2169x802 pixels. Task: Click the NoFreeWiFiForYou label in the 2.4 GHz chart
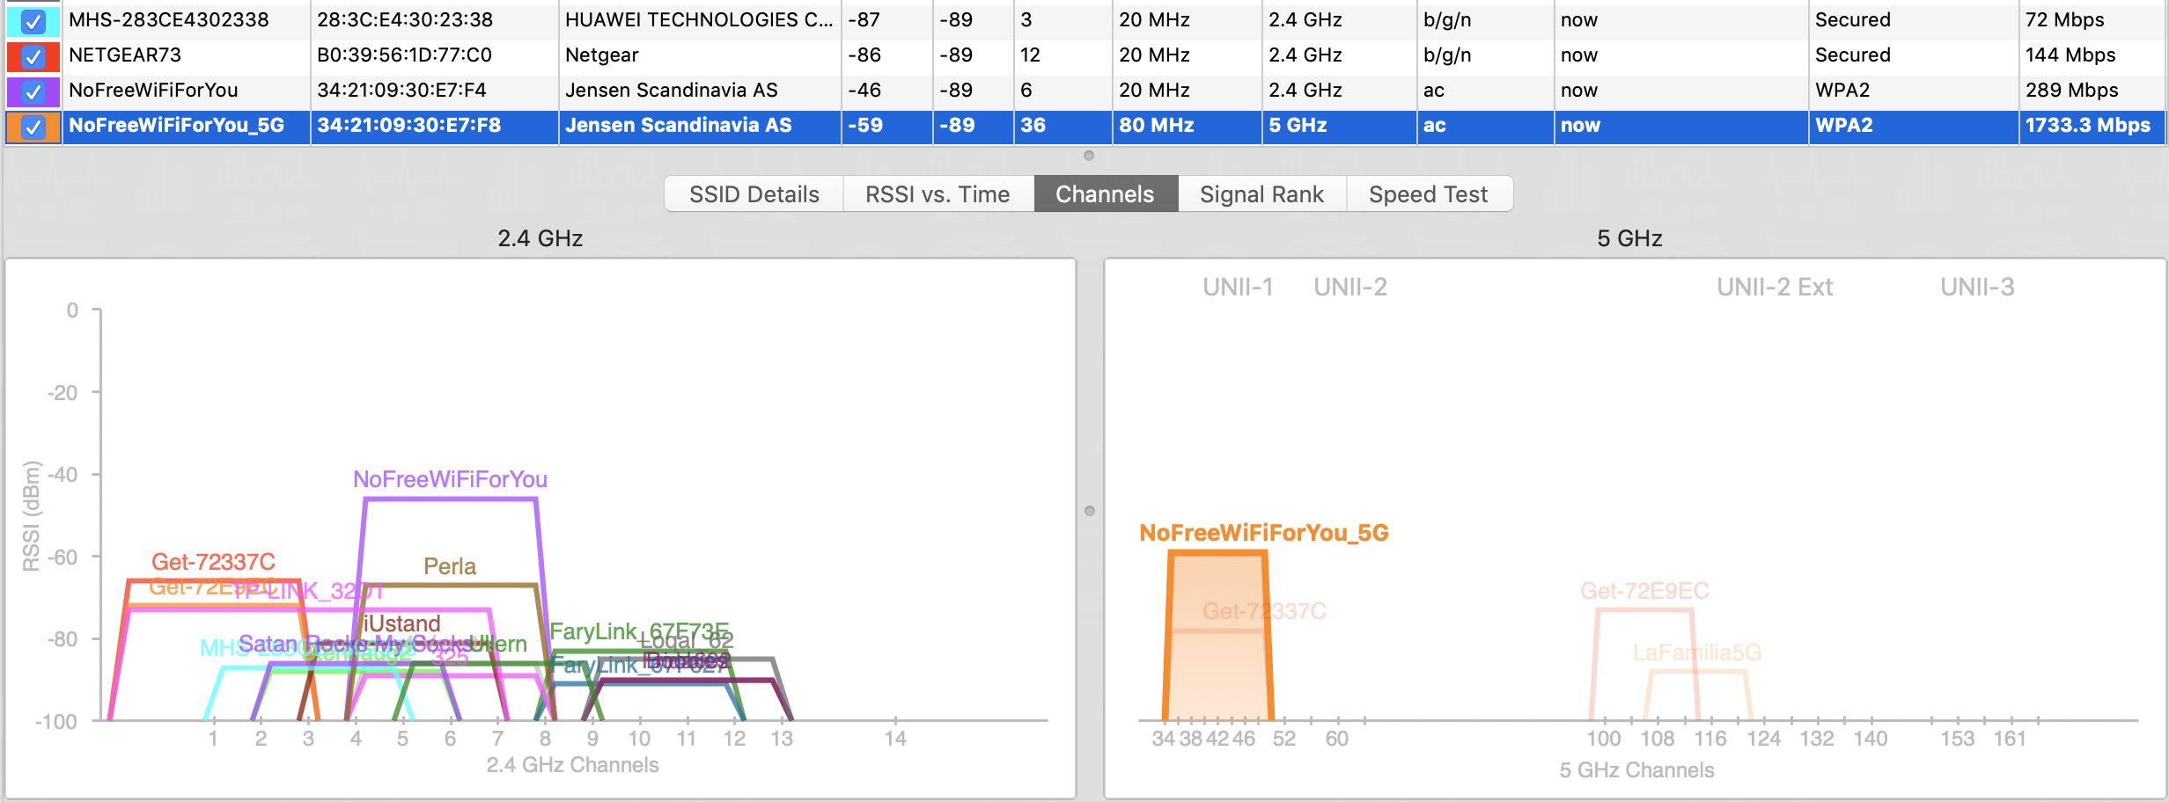[x=450, y=479]
